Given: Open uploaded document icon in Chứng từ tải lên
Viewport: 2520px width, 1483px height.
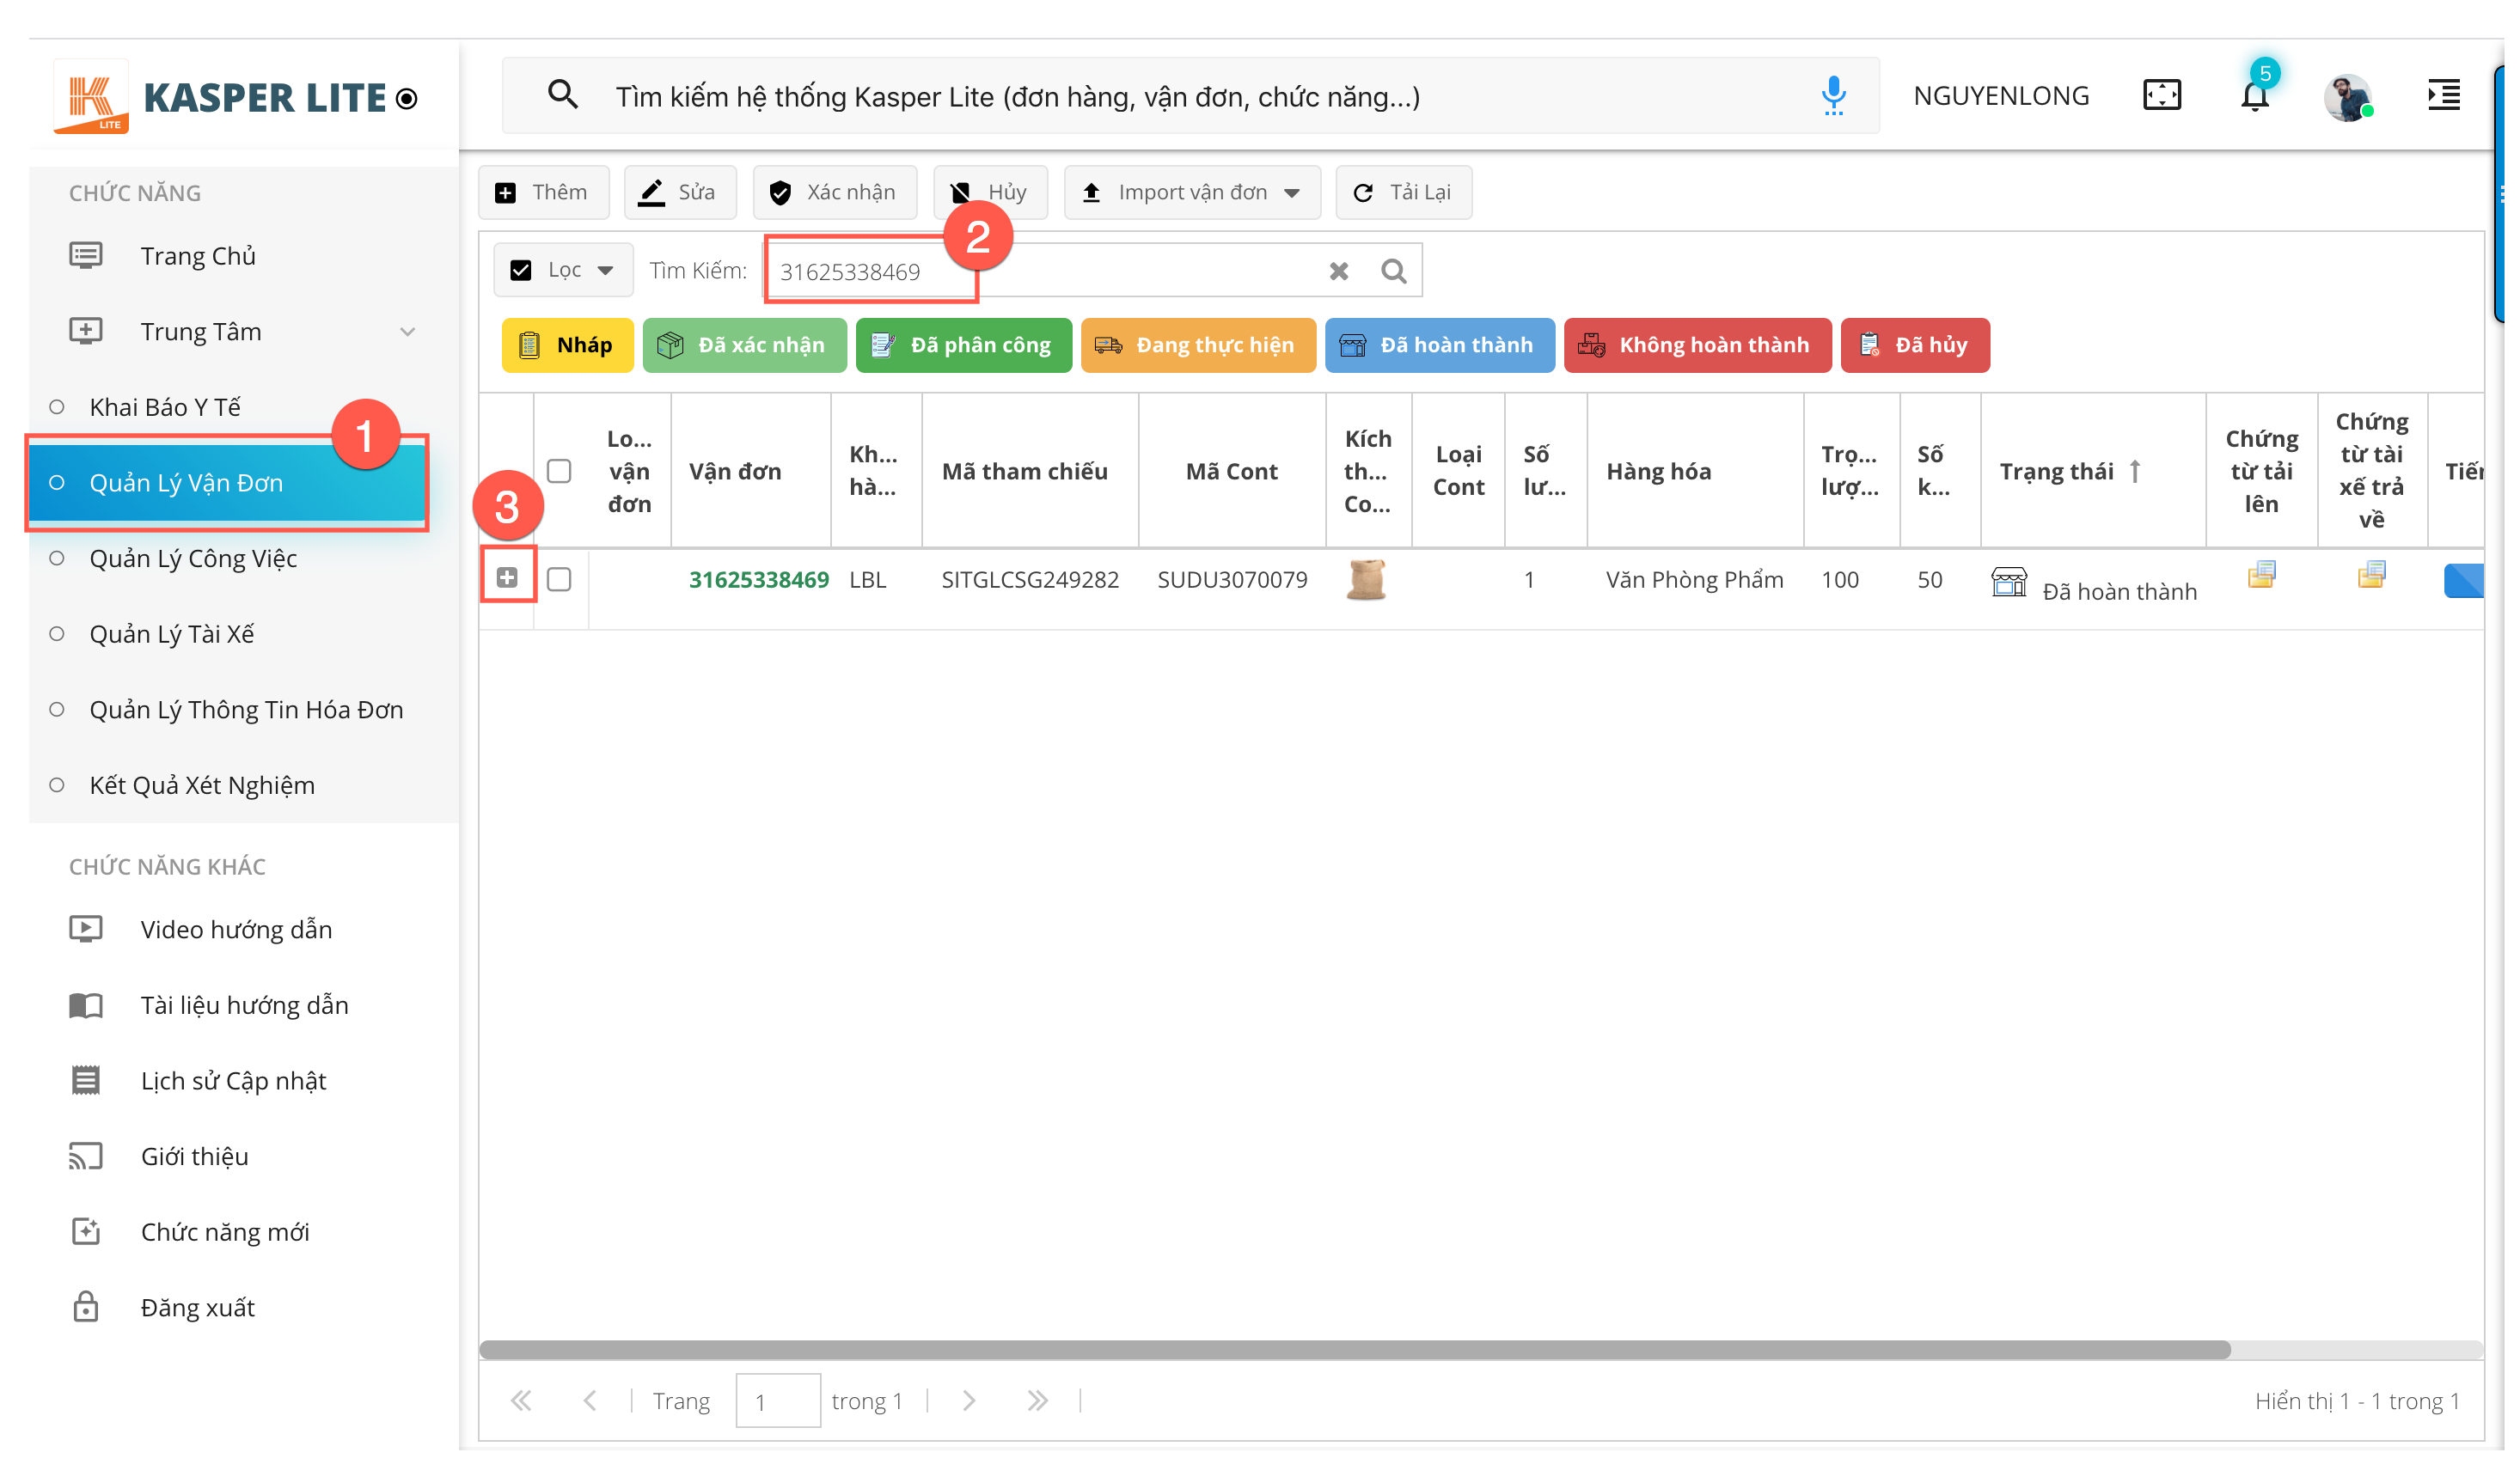Looking at the screenshot, I should [2261, 575].
